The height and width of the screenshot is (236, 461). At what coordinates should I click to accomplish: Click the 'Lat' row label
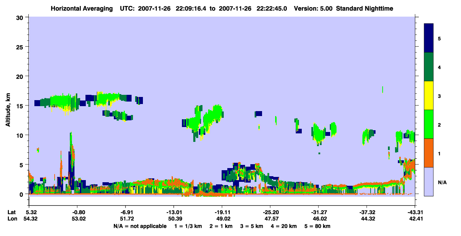[11, 212]
